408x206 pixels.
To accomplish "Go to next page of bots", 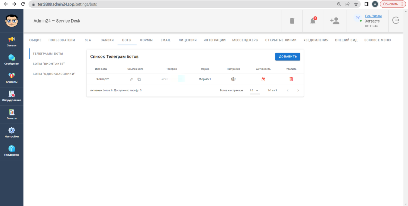I will coord(298,91).
